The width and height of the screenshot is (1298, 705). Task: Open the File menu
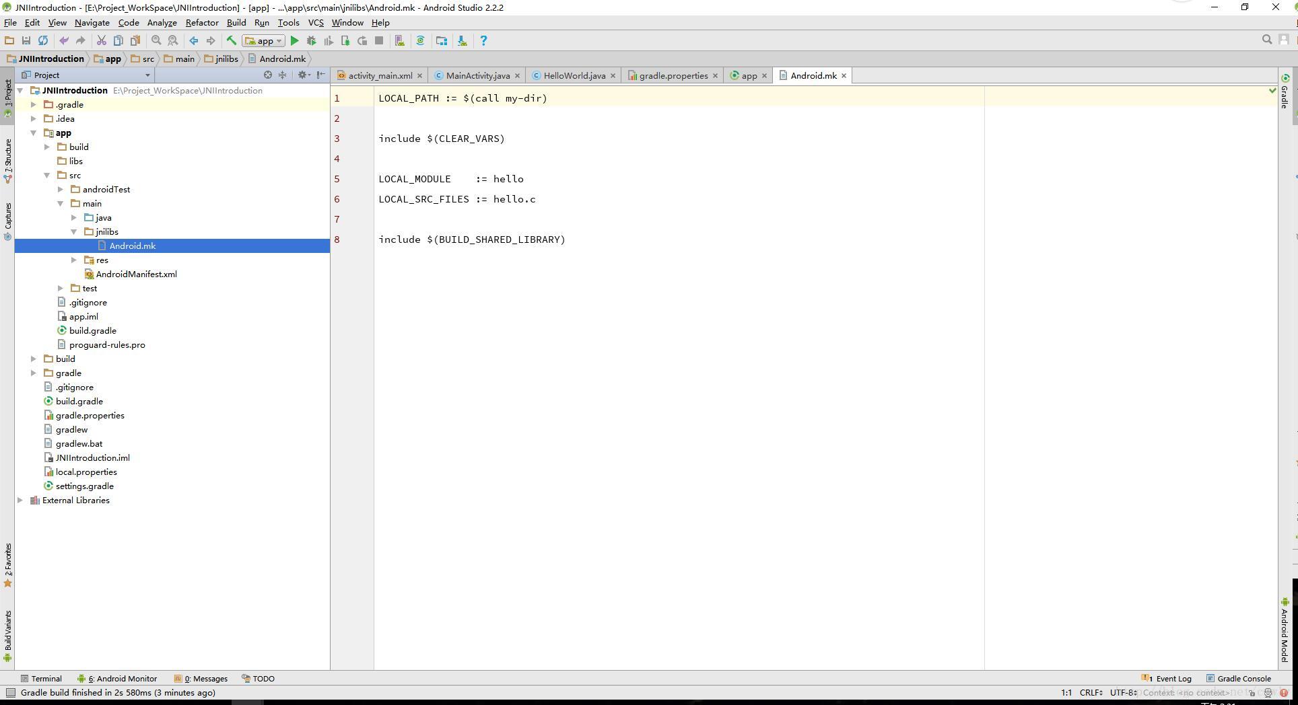[10, 22]
